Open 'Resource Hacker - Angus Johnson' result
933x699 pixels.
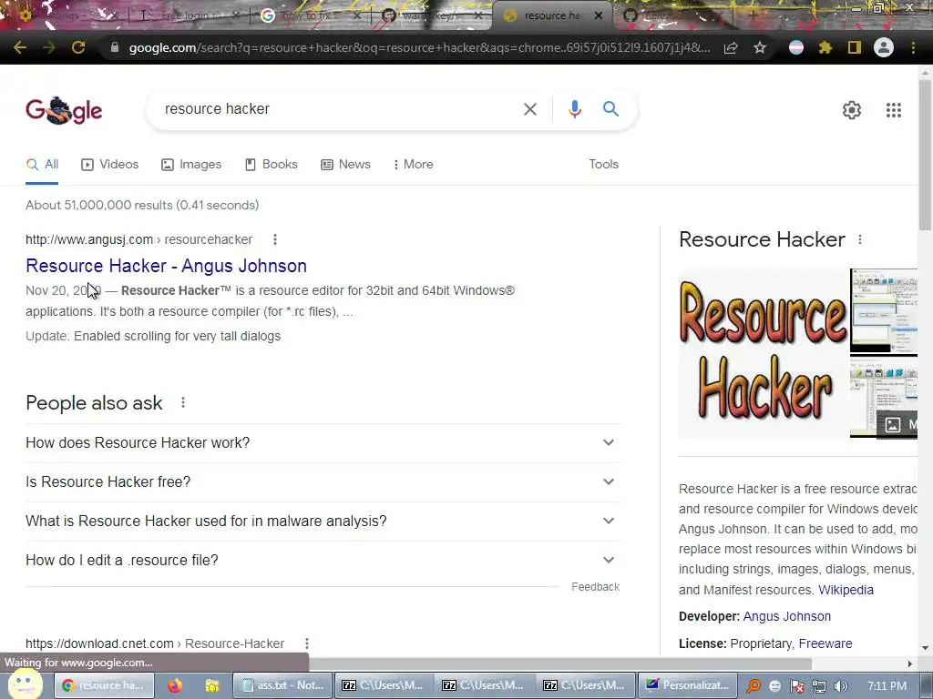click(166, 266)
